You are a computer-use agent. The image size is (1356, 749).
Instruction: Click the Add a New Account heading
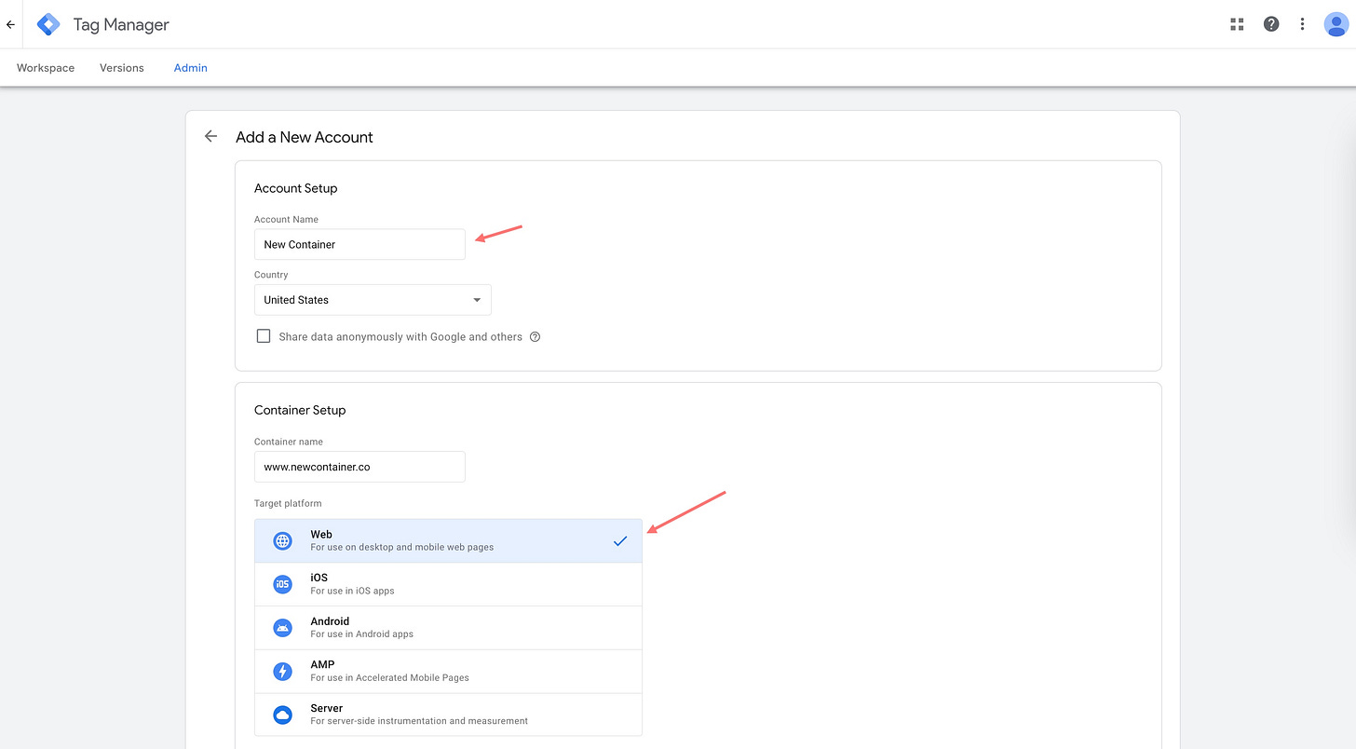[305, 137]
